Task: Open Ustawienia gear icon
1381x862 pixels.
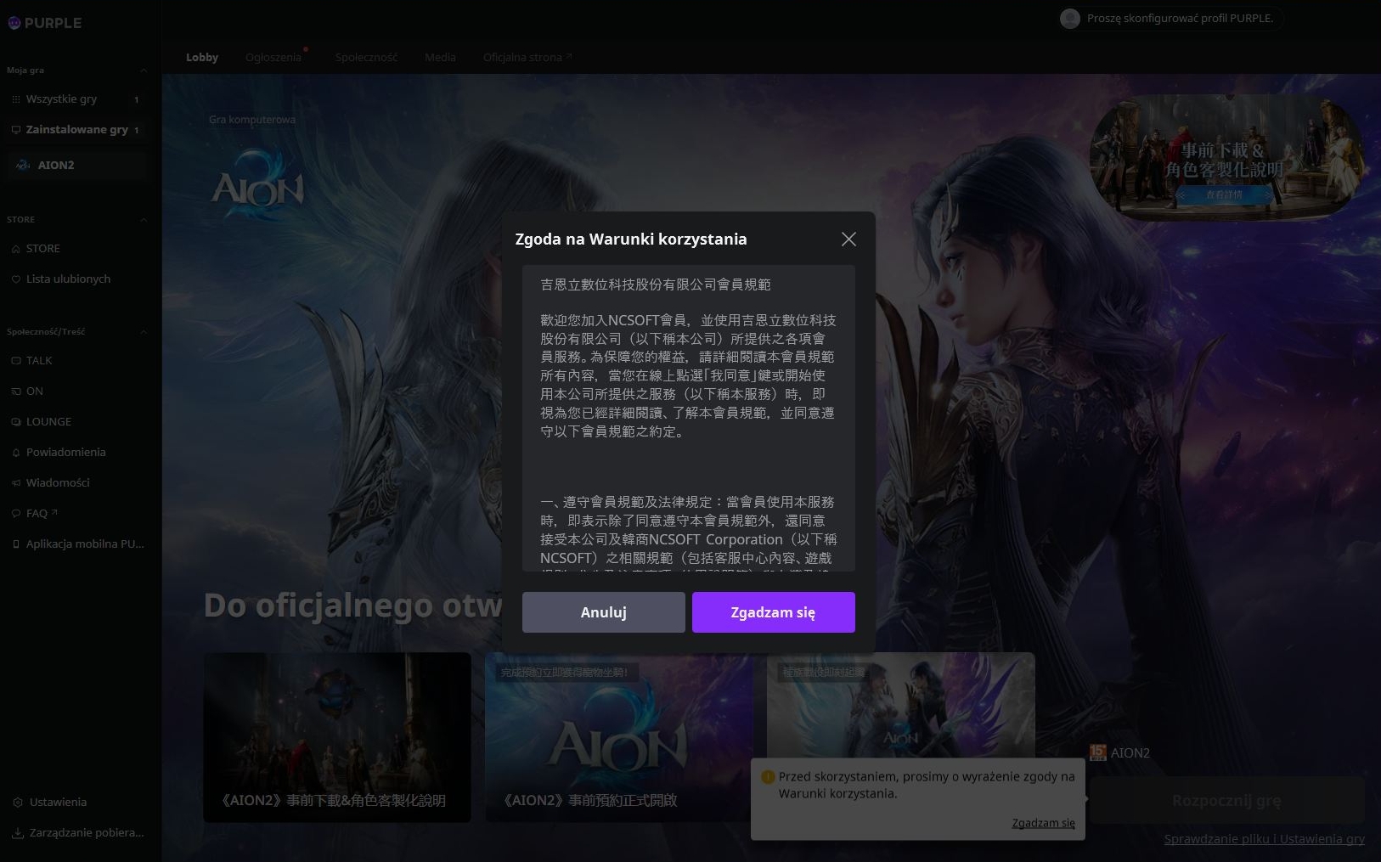Action: [17, 803]
